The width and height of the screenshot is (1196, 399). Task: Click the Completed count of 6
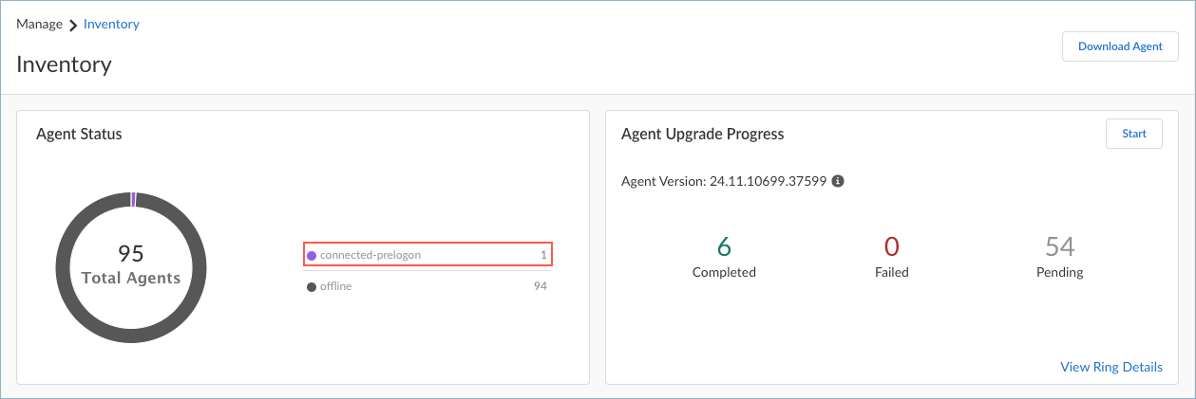724,247
